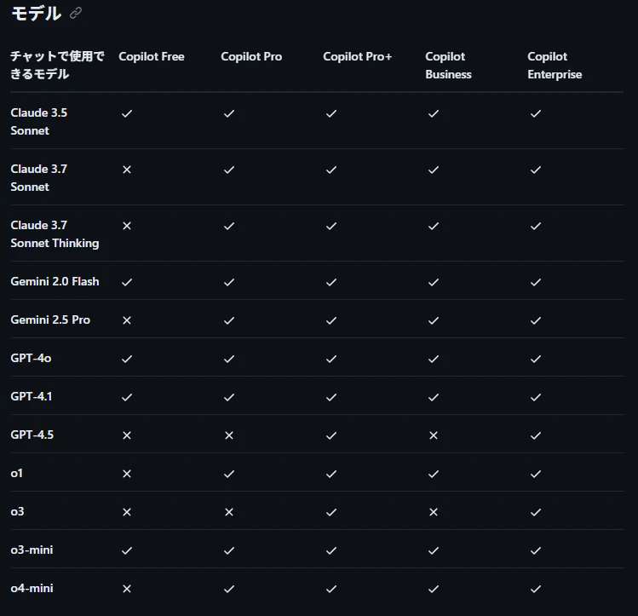Viewport: 638px width, 616px height.
Task: Click Claude 3.7 Sonnet Thinking checkmark under Copilot Pro
Action: [x=229, y=226]
